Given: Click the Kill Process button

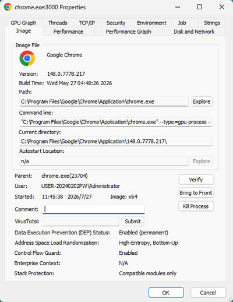Looking at the screenshot, I should point(196,206).
